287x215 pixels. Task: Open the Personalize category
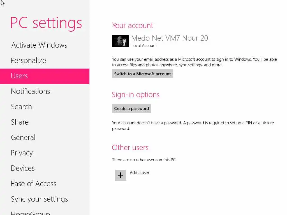coord(45,60)
